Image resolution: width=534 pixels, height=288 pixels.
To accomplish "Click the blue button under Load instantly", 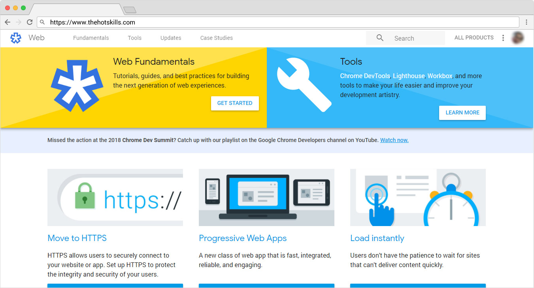I will [x=418, y=286].
